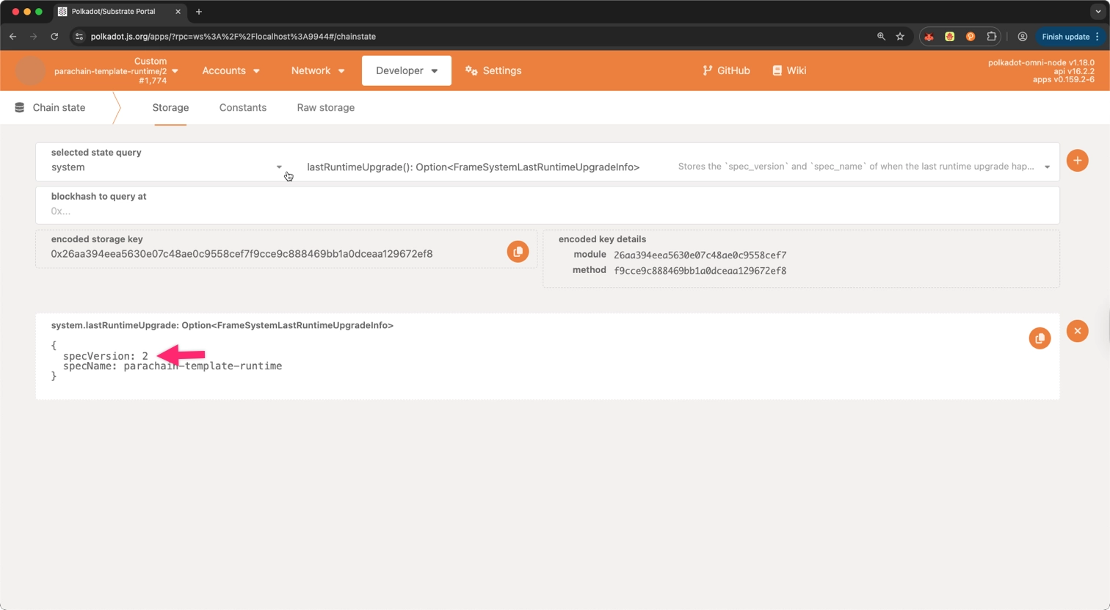The height and width of the screenshot is (610, 1110).
Task: Click the encoded storage key value
Action: pyautogui.click(x=242, y=254)
